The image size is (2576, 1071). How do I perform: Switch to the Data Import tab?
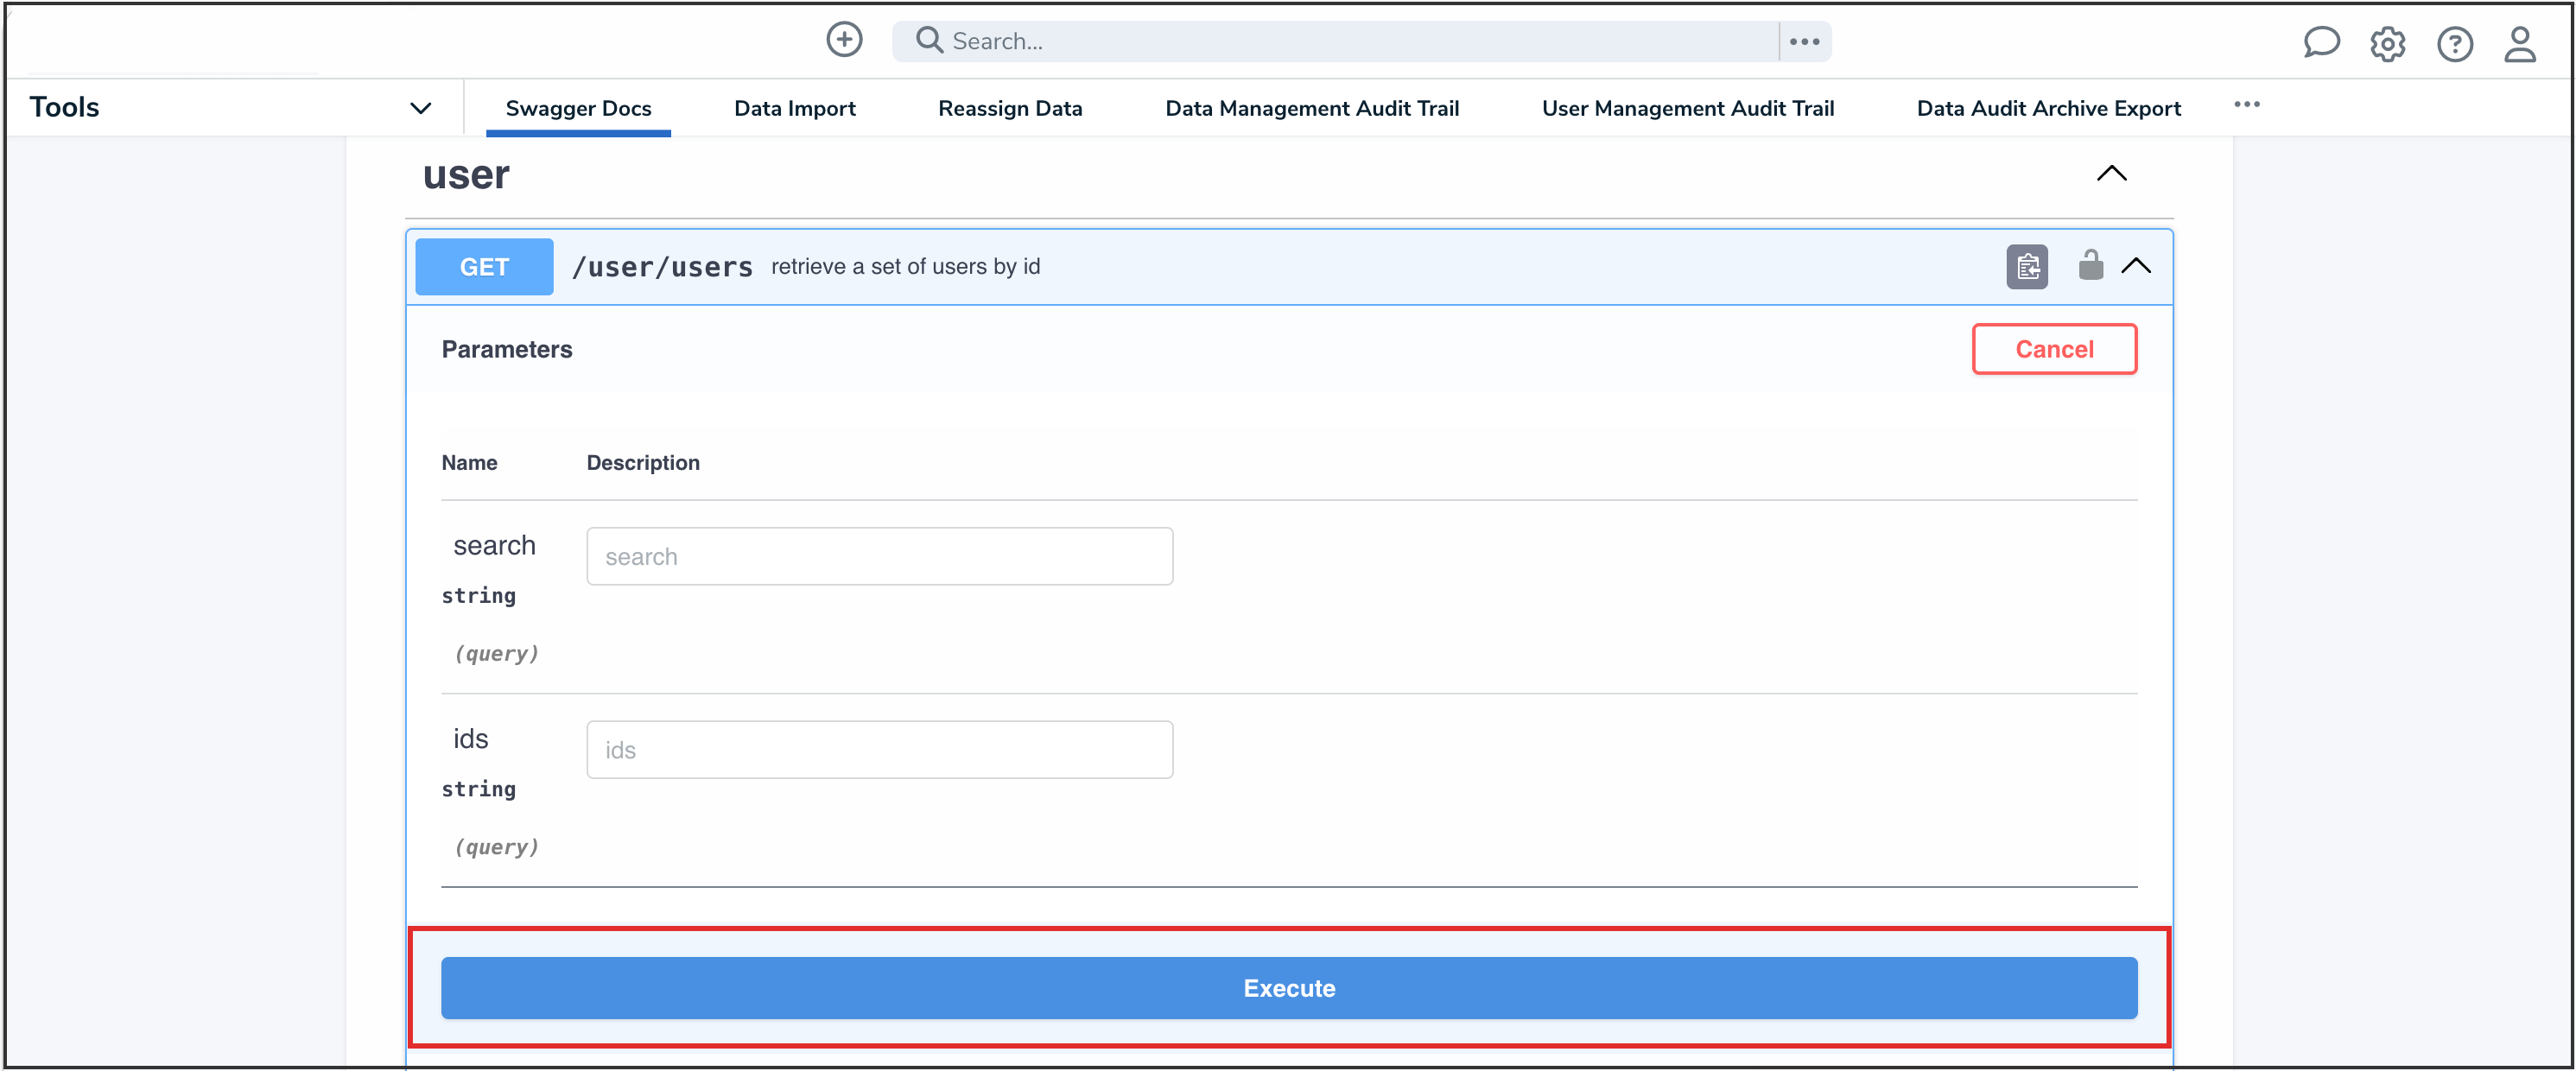(794, 108)
